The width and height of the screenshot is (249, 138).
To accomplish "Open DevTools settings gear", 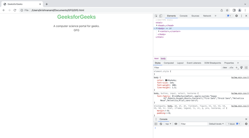I will tap(236, 16).
